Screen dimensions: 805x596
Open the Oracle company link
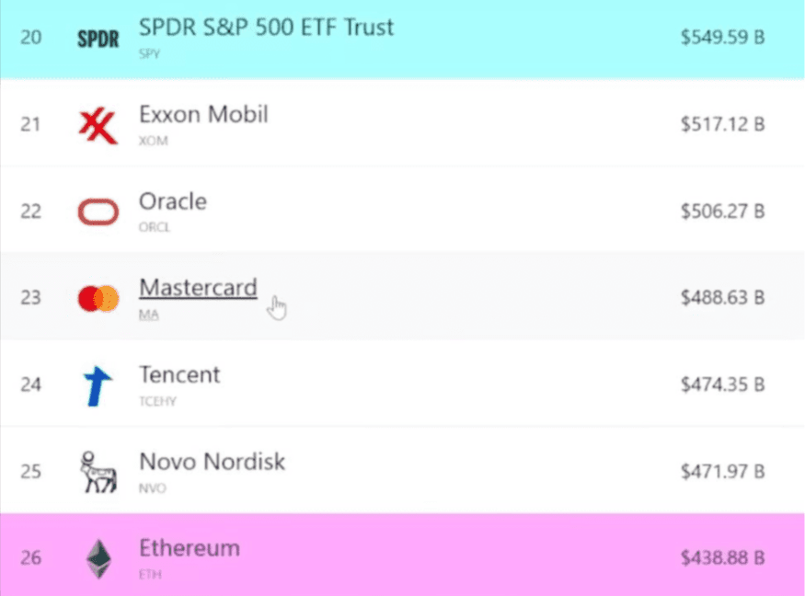click(173, 201)
